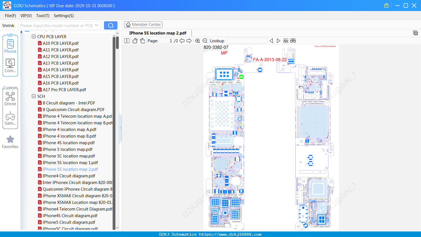
Task: Open the Computer category in sidebar
Action: pyautogui.click(x=10, y=65)
